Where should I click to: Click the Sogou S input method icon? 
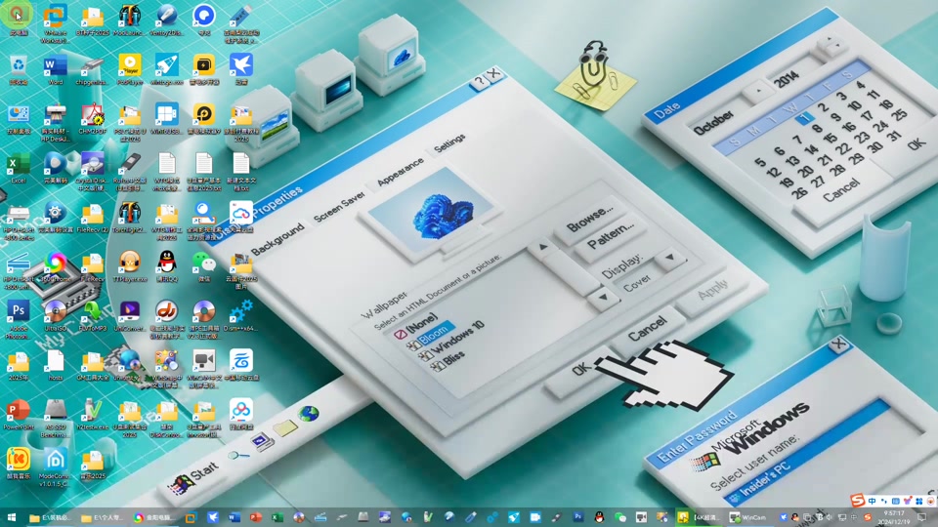point(857,500)
